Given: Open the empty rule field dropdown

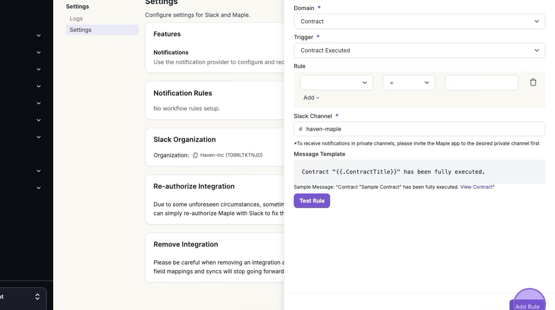Looking at the screenshot, I should pyautogui.click(x=336, y=83).
